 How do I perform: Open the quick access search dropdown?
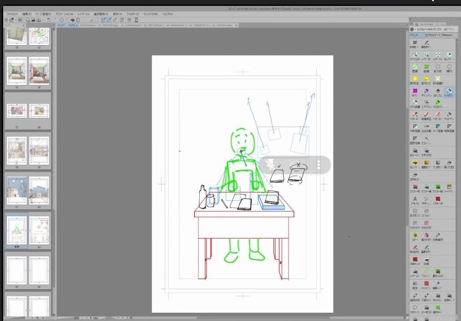(412, 30)
